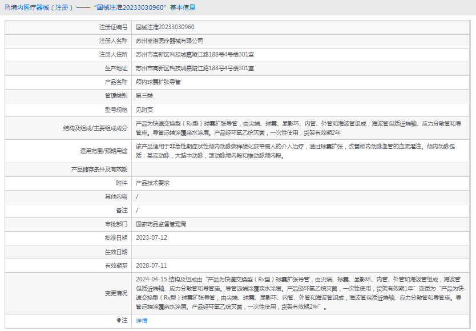This screenshot has width=476, height=331.
Task: Click the 审批部门 row label
Action: pyautogui.click(x=116, y=224)
